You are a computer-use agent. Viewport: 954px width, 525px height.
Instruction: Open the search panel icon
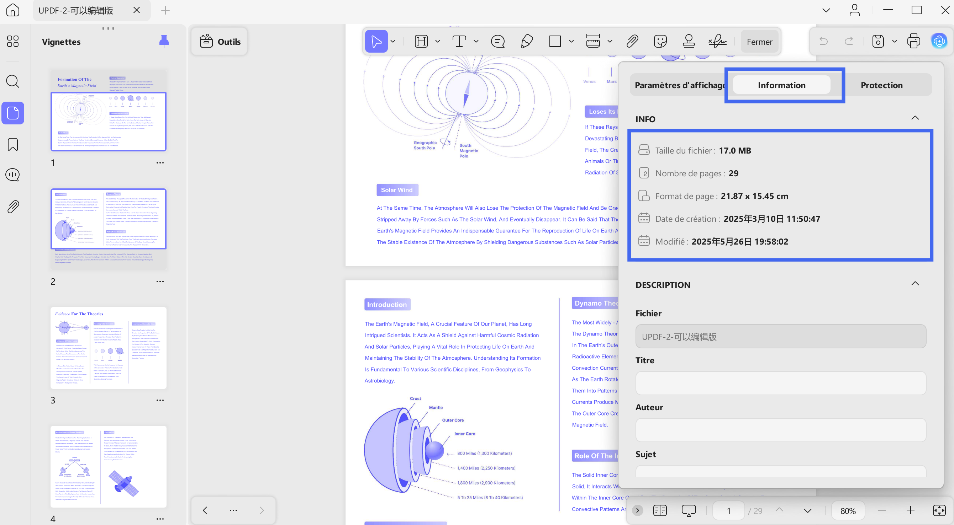13,81
